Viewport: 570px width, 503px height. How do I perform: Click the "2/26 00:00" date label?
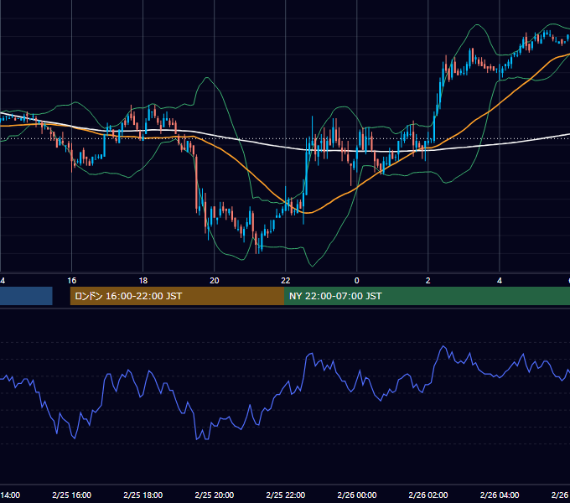click(357, 495)
